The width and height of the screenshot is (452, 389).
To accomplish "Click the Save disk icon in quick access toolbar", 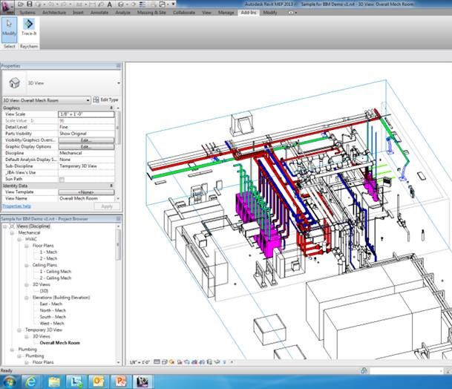I will (x=30, y=4).
